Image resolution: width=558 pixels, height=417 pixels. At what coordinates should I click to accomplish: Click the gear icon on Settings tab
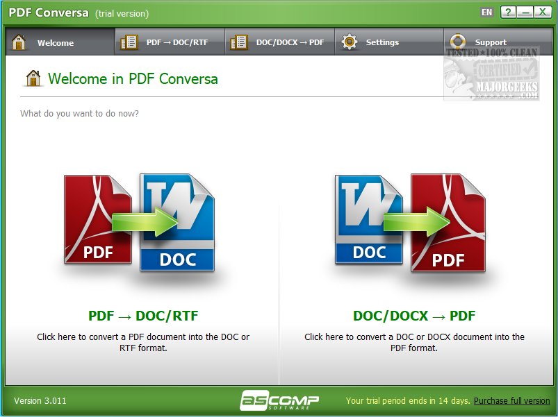(x=348, y=42)
